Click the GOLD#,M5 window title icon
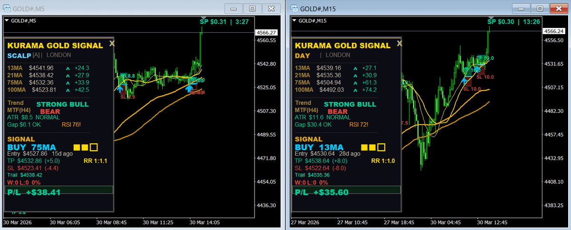The height and width of the screenshot is (230, 571). pos(8,8)
